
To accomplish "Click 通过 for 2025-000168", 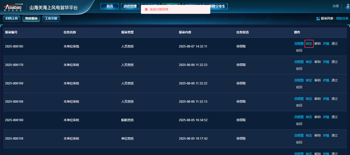I will pos(335,99).
